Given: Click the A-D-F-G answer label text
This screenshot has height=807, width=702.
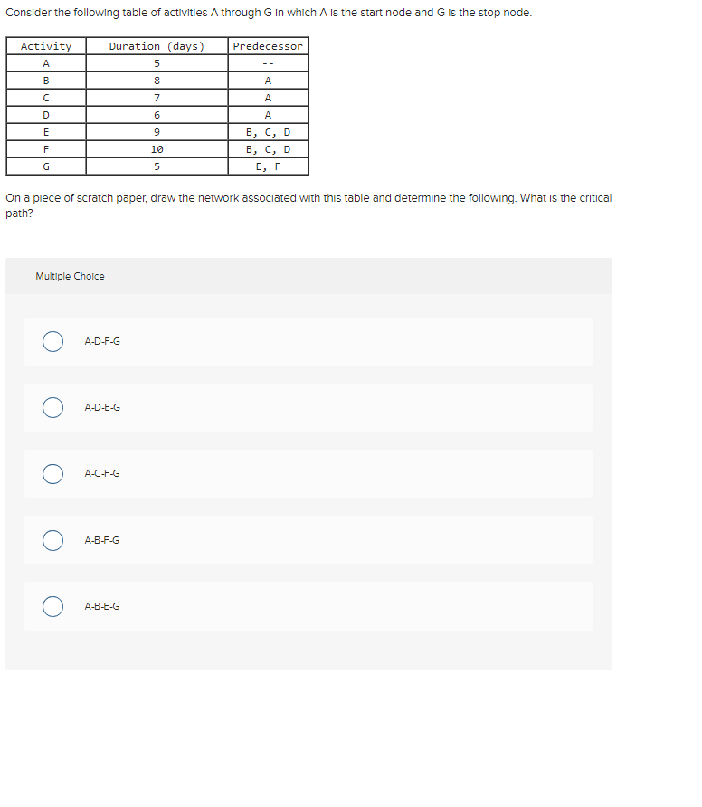Looking at the screenshot, I should [101, 341].
